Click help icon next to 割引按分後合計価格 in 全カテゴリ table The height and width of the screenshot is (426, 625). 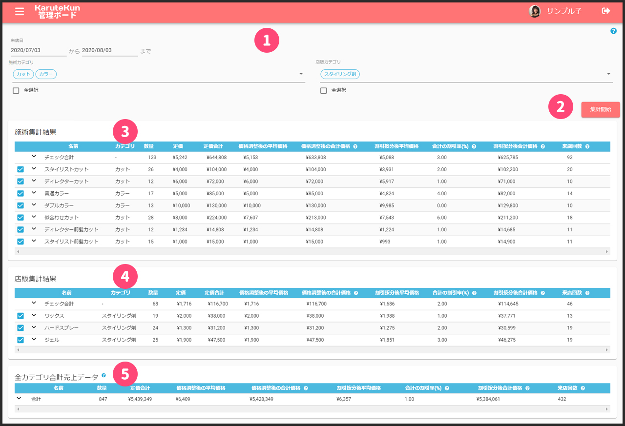pyautogui.click(x=527, y=388)
